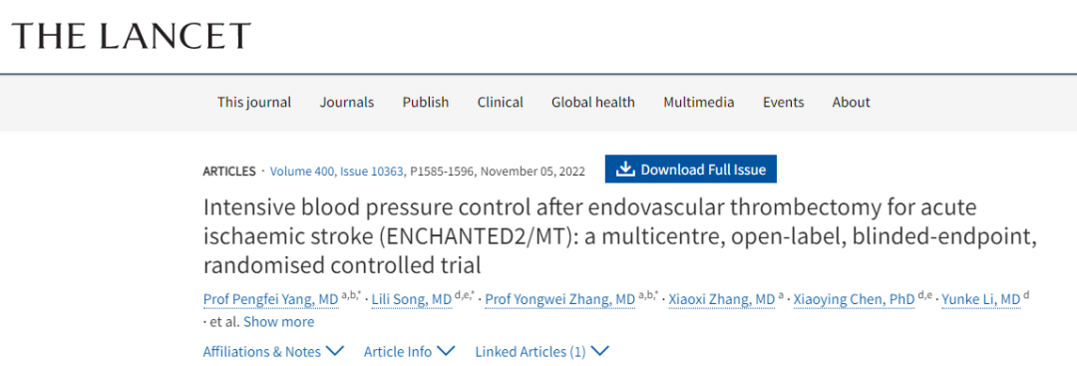1077x366 pixels.
Task: Expand Linked Articles (1) chevron
Action: tap(599, 351)
